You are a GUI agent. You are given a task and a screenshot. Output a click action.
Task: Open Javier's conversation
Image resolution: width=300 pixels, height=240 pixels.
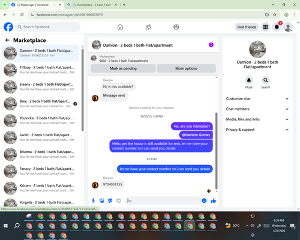(x=40, y=137)
